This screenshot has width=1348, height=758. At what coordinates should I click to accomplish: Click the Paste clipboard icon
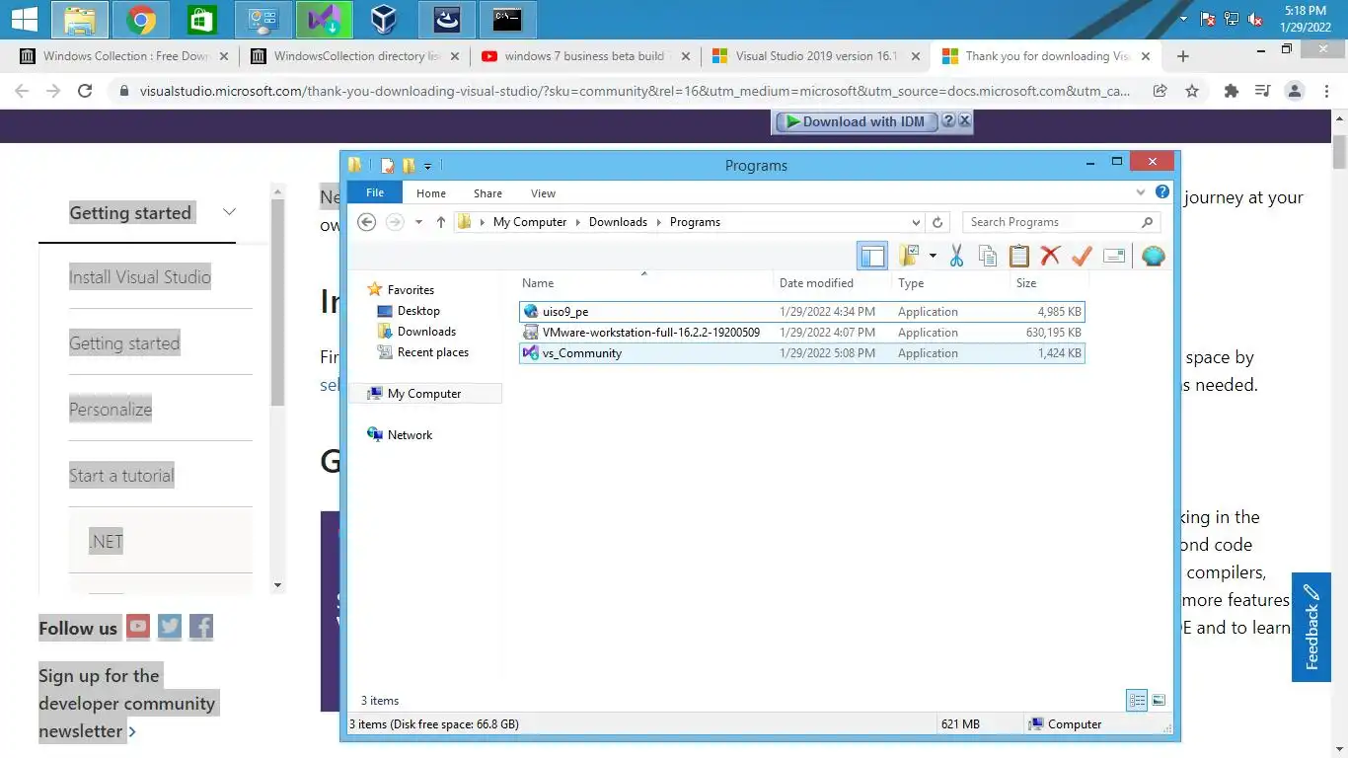pyautogui.click(x=1018, y=257)
